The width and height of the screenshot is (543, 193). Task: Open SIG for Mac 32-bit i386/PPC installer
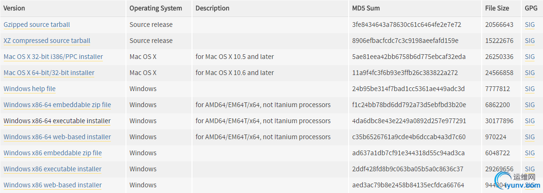530,57
